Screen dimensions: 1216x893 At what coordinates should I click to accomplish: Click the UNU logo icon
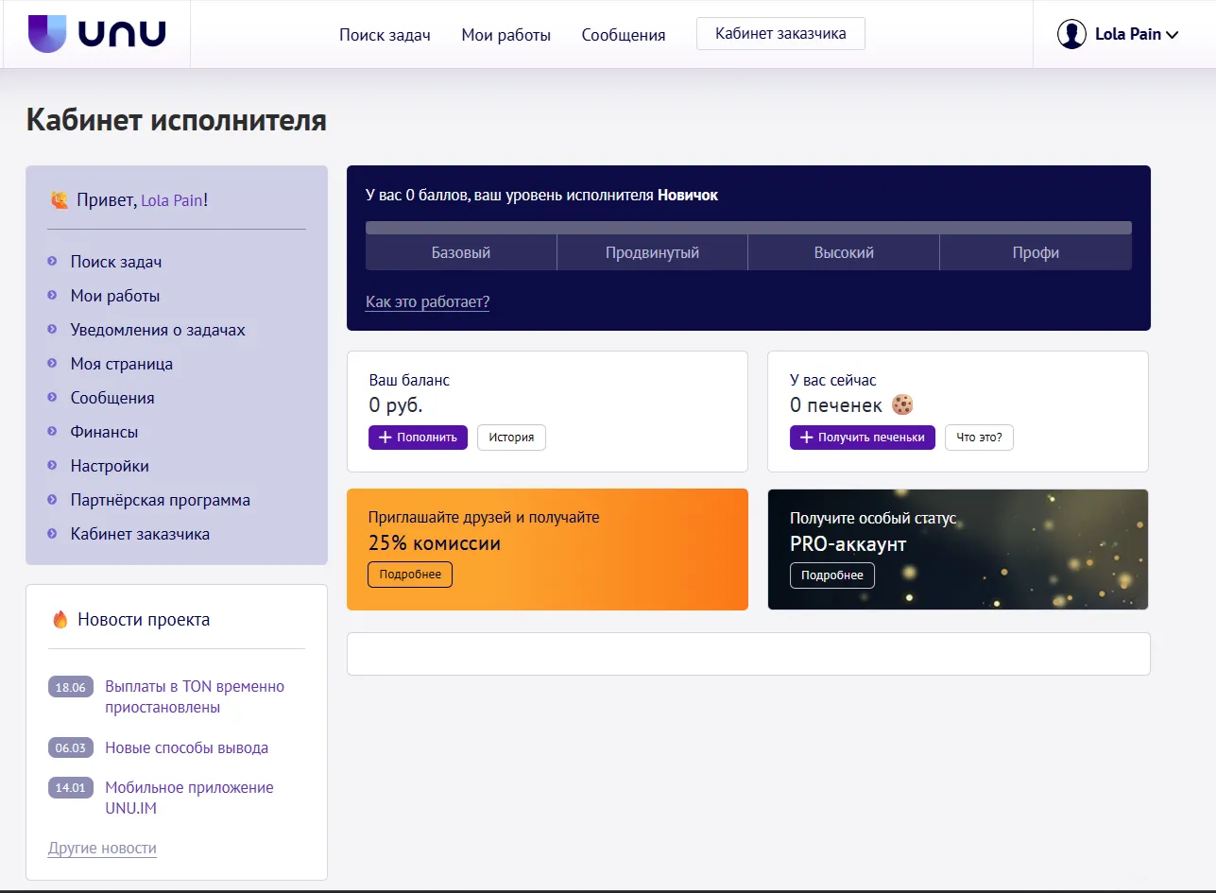tap(47, 34)
